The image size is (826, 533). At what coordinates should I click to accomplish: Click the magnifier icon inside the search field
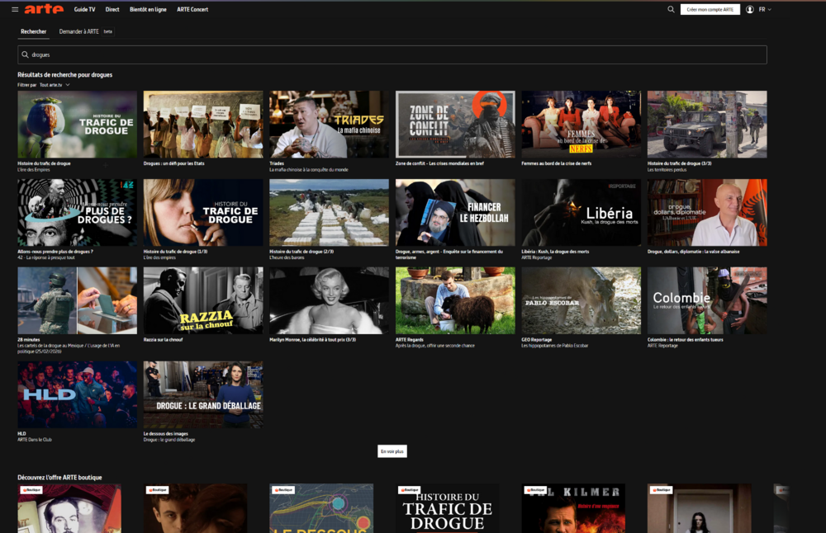pyautogui.click(x=25, y=54)
